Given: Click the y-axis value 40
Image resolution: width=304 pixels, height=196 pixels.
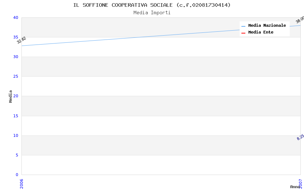Looking at the screenshot, I should (16, 17).
